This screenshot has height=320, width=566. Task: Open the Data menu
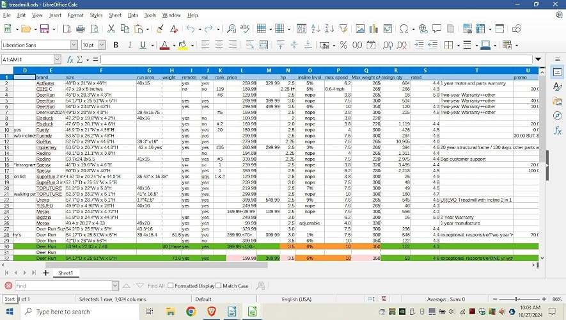(133, 15)
